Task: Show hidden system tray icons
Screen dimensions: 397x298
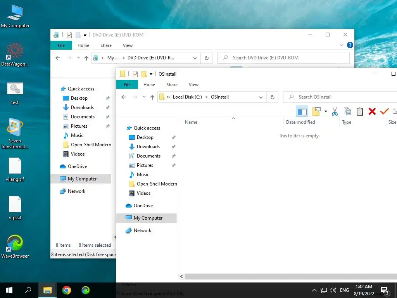Action: pyautogui.click(x=314, y=290)
